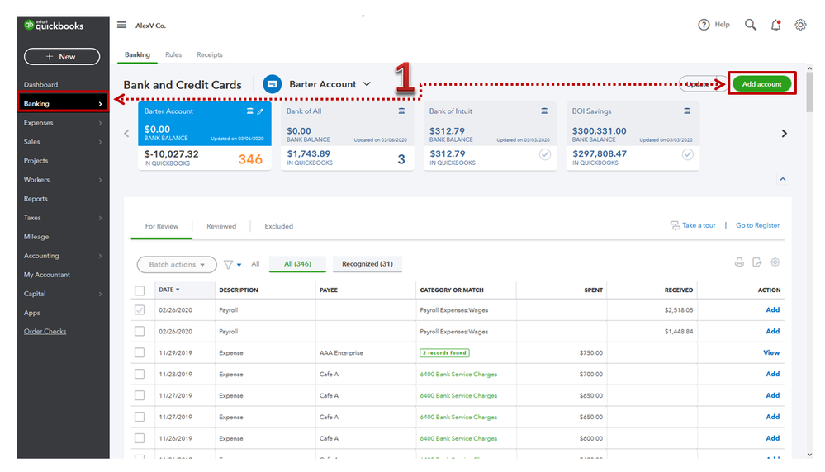825x472 pixels.
Task: Expand the Capital sidebar submenu
Action: (x=100, y=294)
